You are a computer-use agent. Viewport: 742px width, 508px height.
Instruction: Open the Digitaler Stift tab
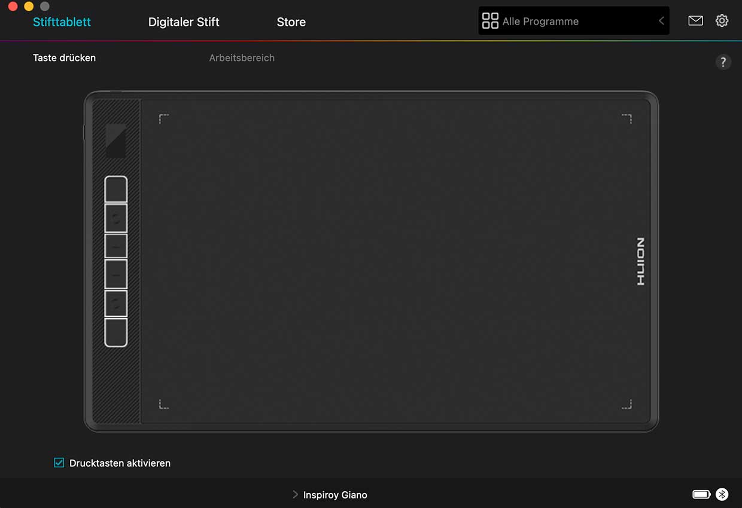click(184, 22)
